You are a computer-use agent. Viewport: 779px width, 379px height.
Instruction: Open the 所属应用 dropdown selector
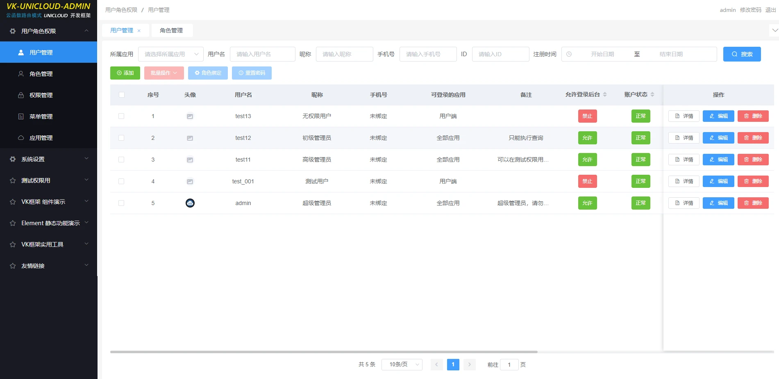[170, 54]
